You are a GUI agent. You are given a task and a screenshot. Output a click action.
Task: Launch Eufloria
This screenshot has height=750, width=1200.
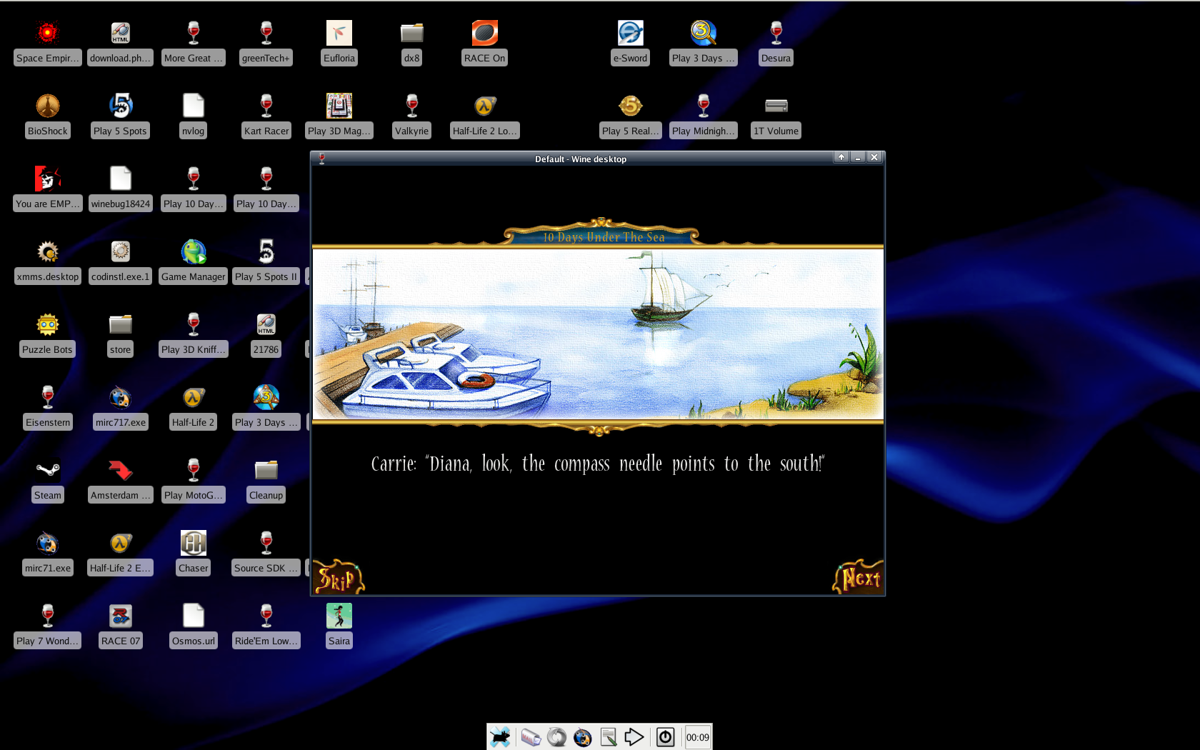point(339,32)
